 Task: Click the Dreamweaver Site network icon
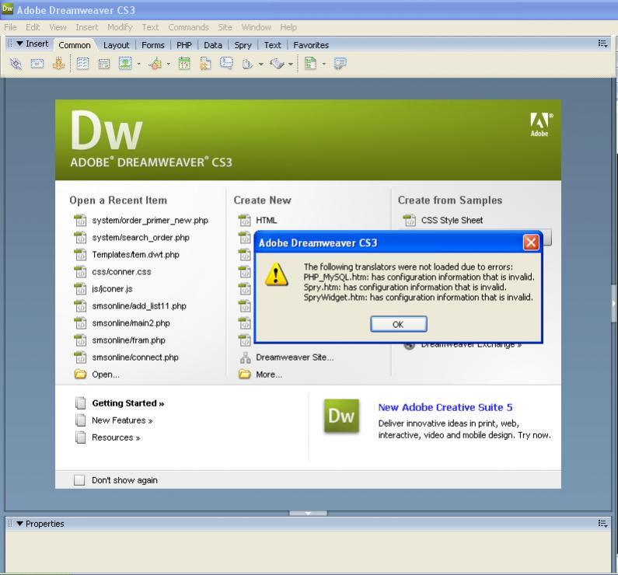point(245,357)
